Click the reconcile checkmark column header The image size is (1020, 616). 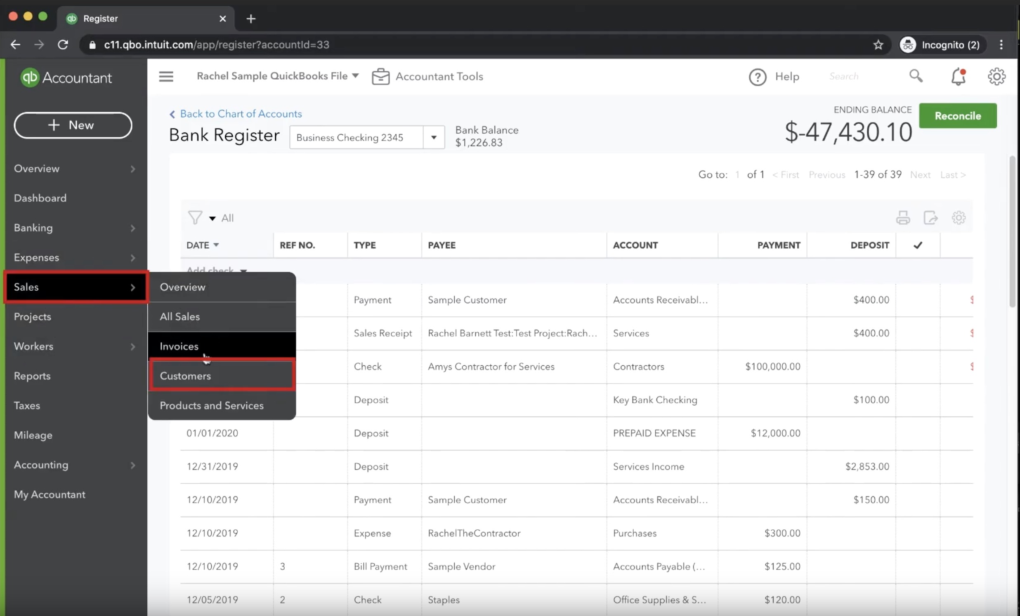[x=918, y=245]
